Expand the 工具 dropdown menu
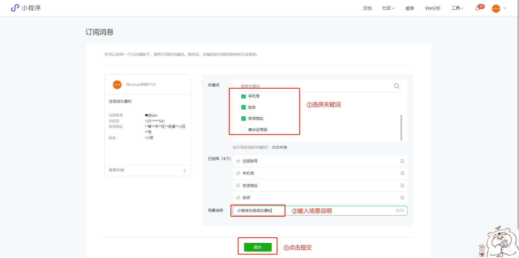The image size is (519, 258). [457, 8]
